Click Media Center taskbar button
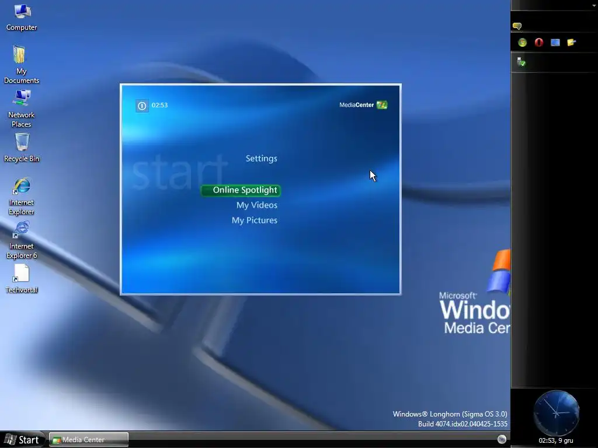Screen dimensions: 598x448 (x=89, y=440)
